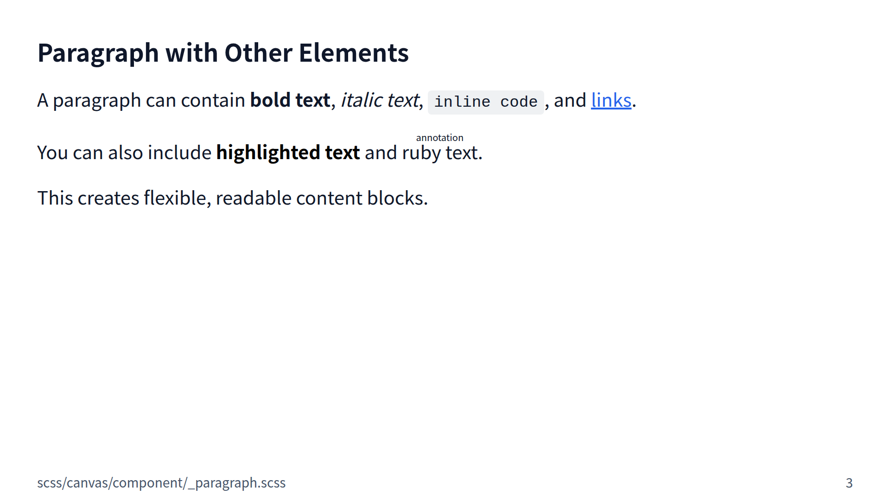Click the footer path "scss/canvas/component/_paragraph.scss"
Screen dimensions: 890x501
coord(161,483)
